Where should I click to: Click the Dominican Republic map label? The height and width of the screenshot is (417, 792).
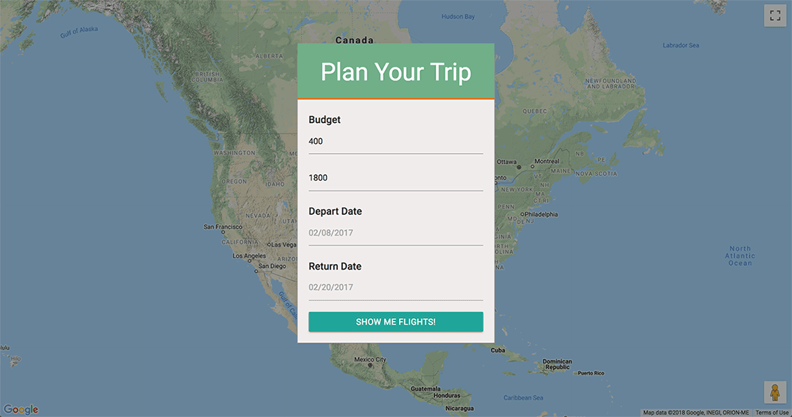click(557, 364)
